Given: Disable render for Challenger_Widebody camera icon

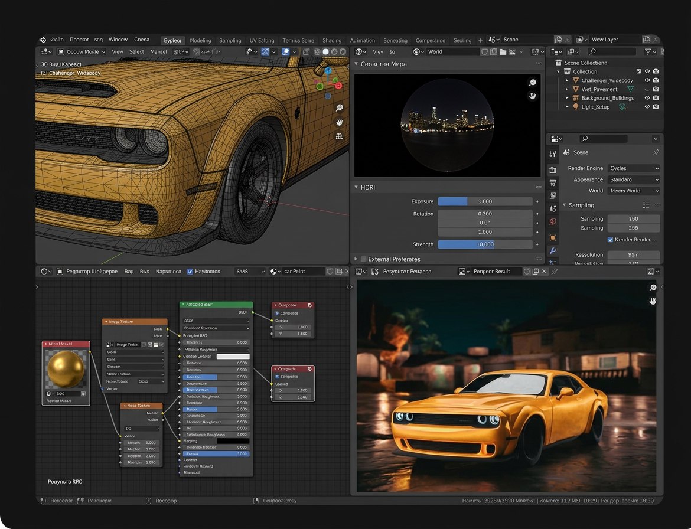Looking at the screenshot, I should pyautogui.click(x=656, y=81).
